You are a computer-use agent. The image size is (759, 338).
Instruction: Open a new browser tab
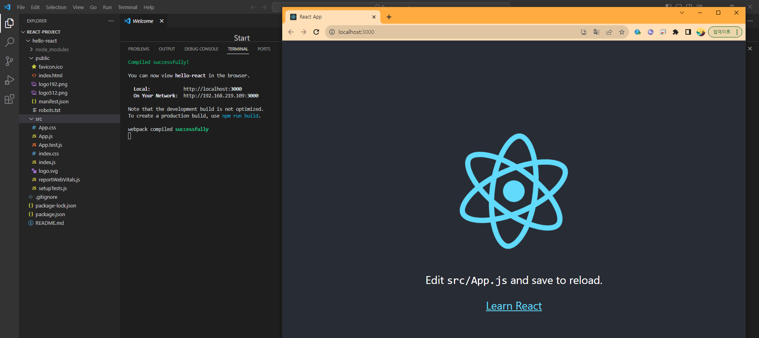[389, 17]
